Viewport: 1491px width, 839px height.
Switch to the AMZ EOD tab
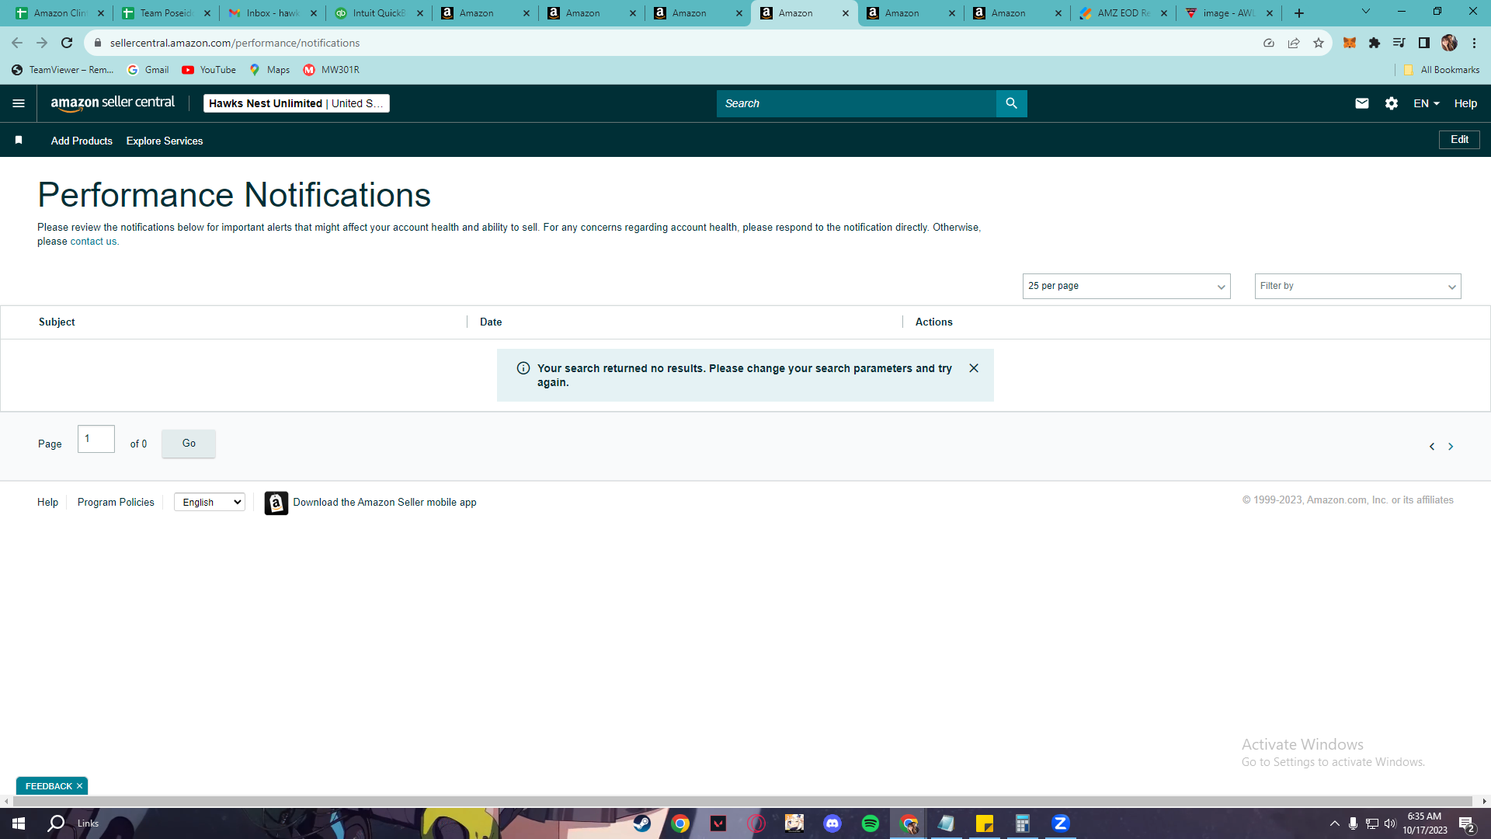coord(1123,13)
